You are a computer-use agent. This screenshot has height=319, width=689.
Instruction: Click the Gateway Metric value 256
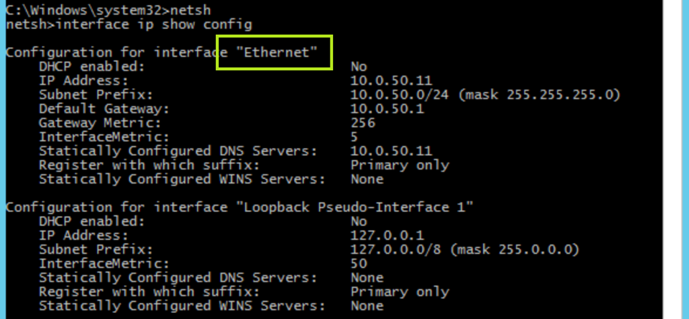tap(363, 123)
